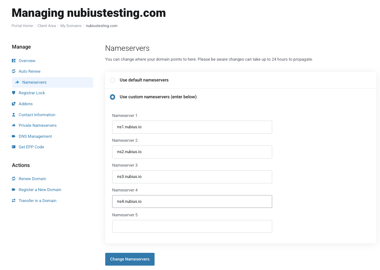This screenshot has height=270, width=380.
Task: Click the Transfer in a Domain arrows icon
Action: coord(14,201)
